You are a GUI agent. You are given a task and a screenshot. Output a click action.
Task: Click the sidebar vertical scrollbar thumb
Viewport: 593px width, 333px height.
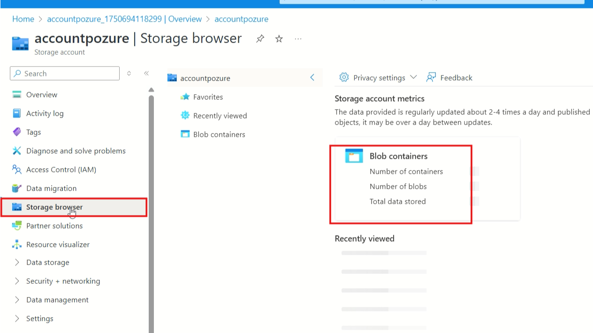click(x=151, y=213)
